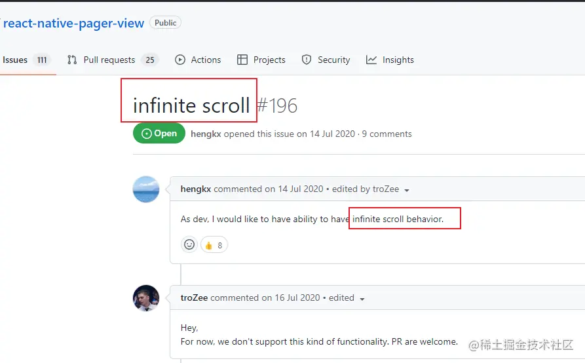Click the 'on 14 Jul 2020' comment timestamp
585x363 pixels.
coord(294,189)
